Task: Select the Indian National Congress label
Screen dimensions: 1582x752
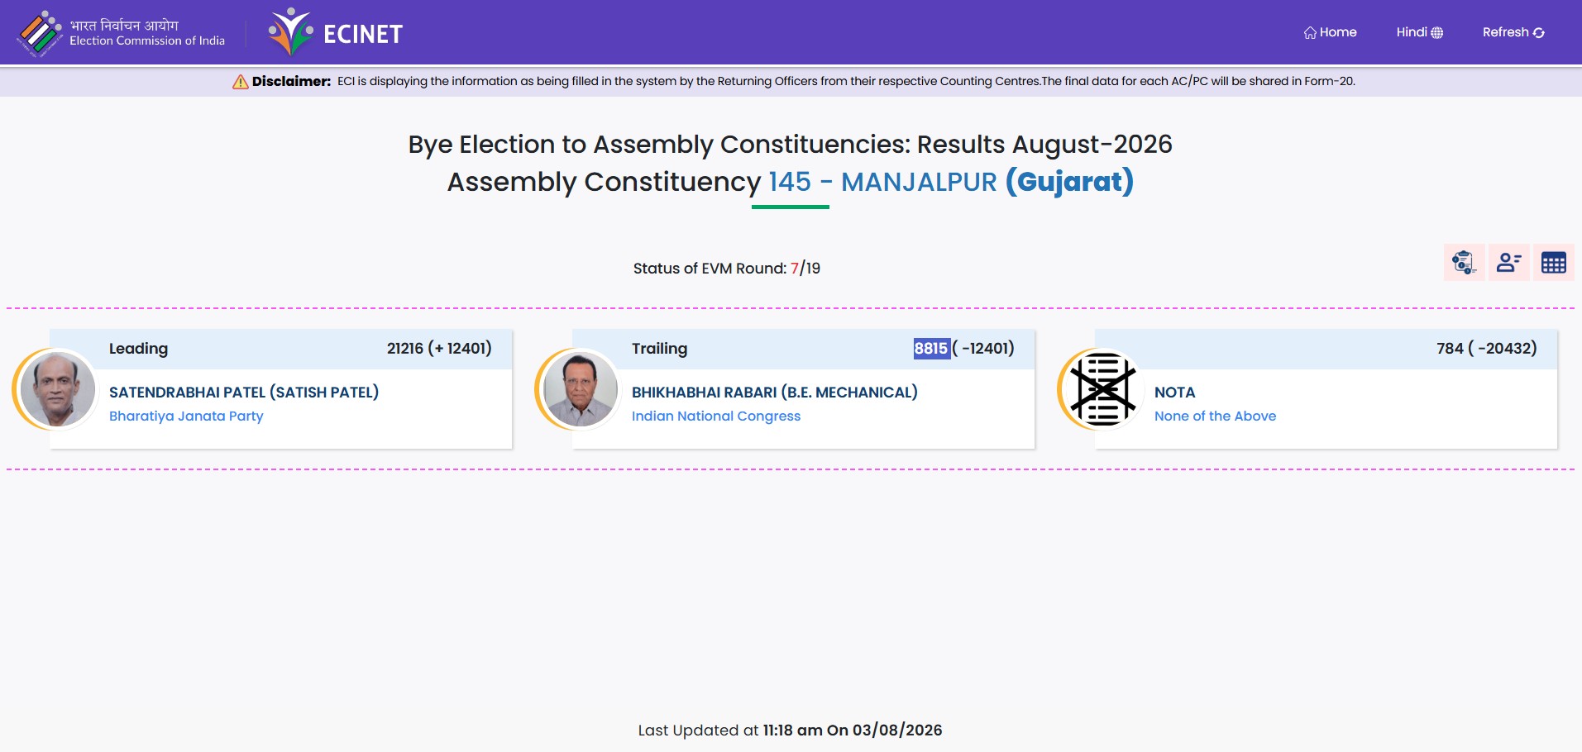Action: [x=716, y=416]
